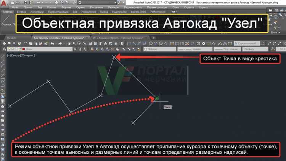Open the ПоБлоку color control dropdown
The width and height of the screenshot is (286, 161).
[160, 49]
